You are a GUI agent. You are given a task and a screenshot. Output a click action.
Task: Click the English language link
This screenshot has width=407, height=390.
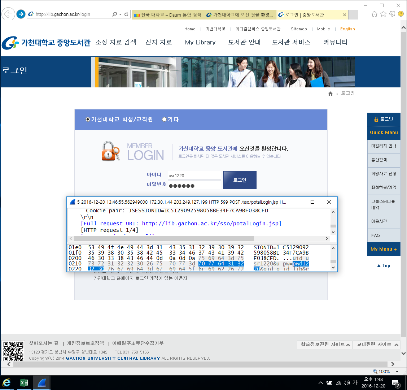347,29
